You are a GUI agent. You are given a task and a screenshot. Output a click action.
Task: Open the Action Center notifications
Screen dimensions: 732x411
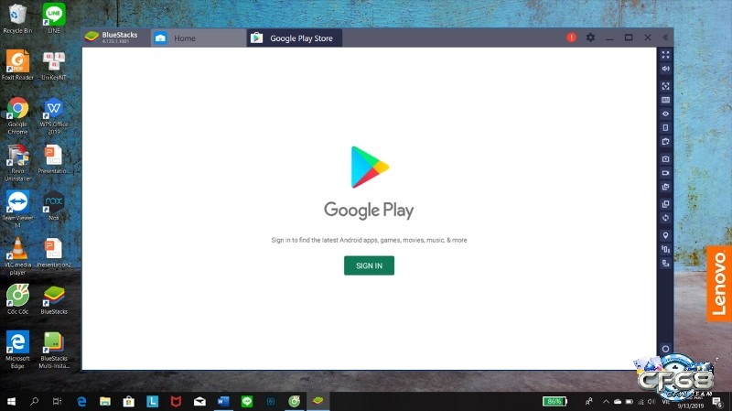tap(716, 401)
